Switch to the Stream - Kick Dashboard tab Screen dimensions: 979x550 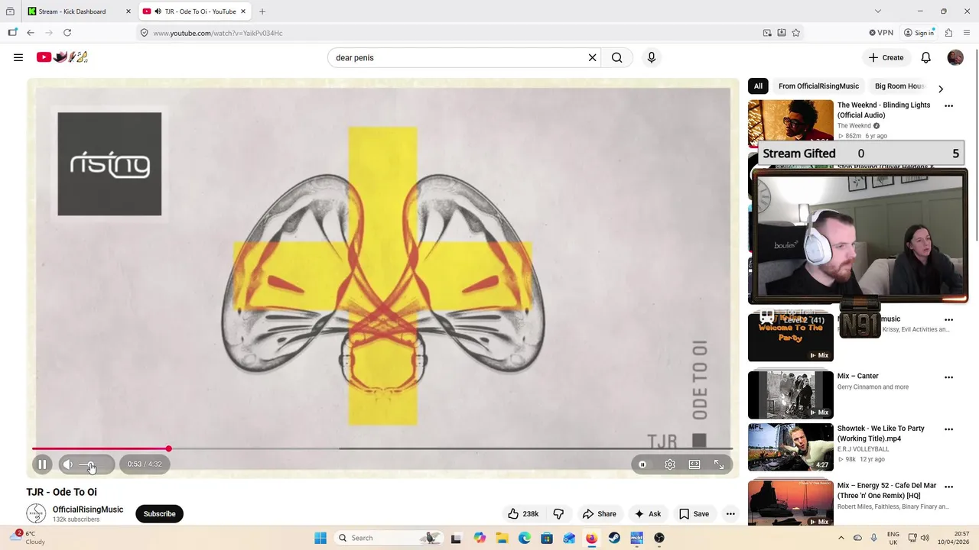click(79, 11)
